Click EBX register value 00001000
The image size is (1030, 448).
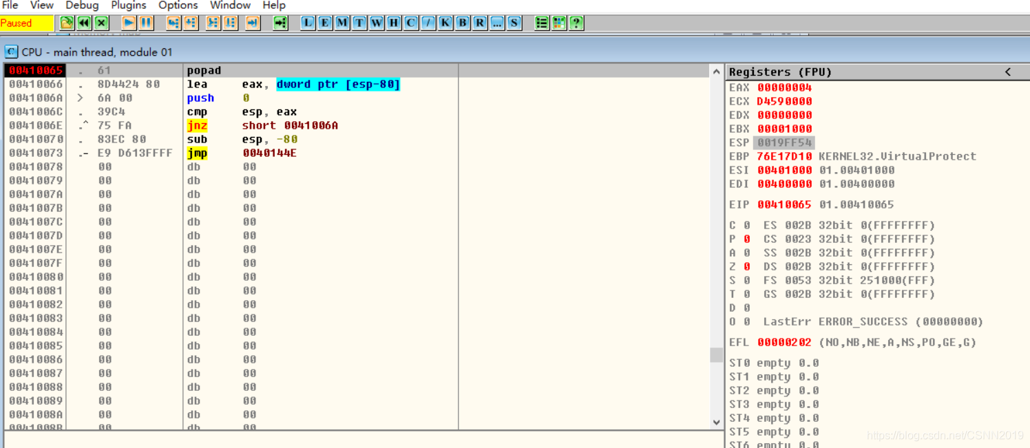(784, 129)
